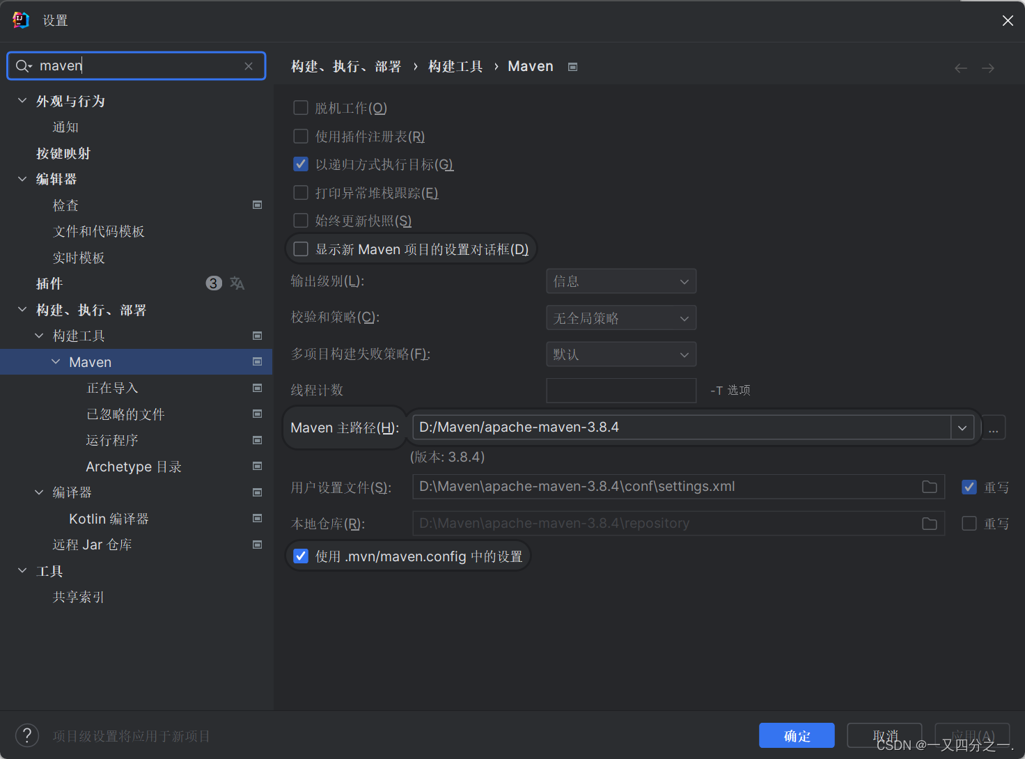The height and width of the screenshot is (759, 1025).
Task: Click 构建、执行、部署 in breadcrumb
Action: tap(346, 66)
